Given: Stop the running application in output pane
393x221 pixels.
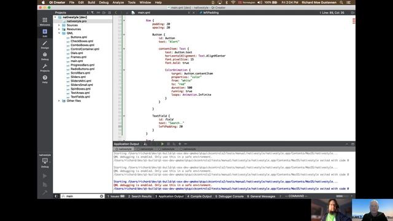Looking at the screenshot, I should click(x=168, y=144).
